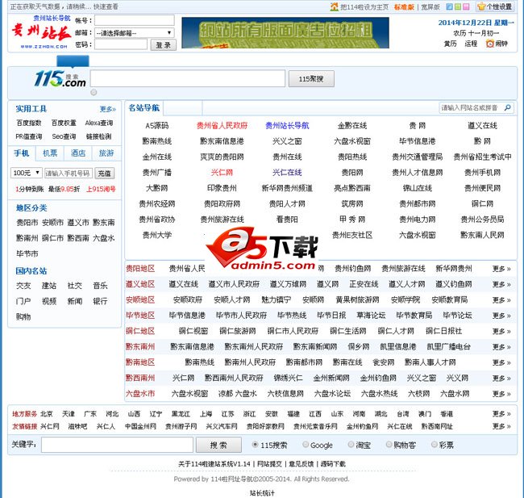Open 黔东南信息港 in 黔东南州 row
524x498 pixels.
point(192,347)
